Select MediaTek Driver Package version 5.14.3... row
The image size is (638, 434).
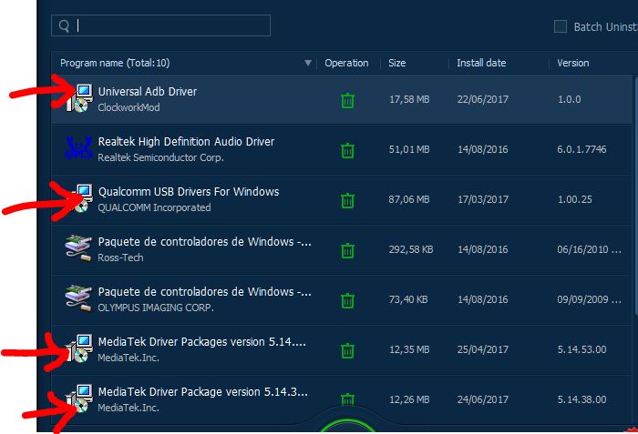[x=342, y=399]
